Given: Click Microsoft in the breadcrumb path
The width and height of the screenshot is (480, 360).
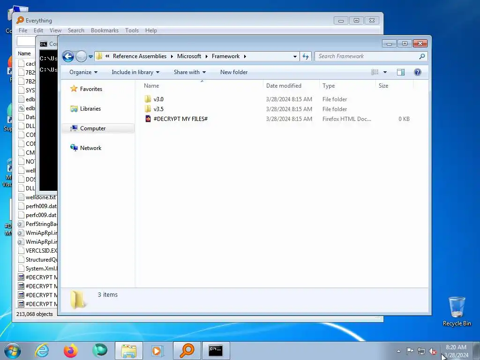Looking at the screenshot, I should tap(189, 56).
